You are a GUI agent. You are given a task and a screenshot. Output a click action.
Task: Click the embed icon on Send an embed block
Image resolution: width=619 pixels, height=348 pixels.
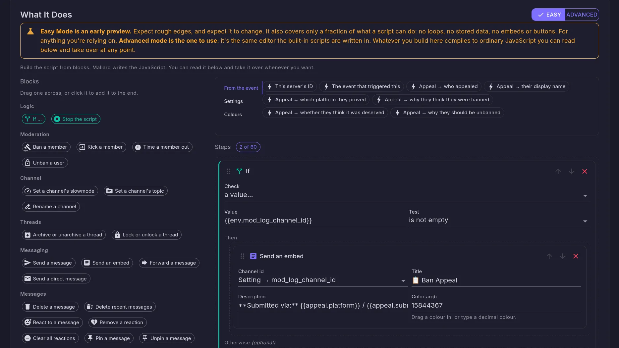[87, 263]
